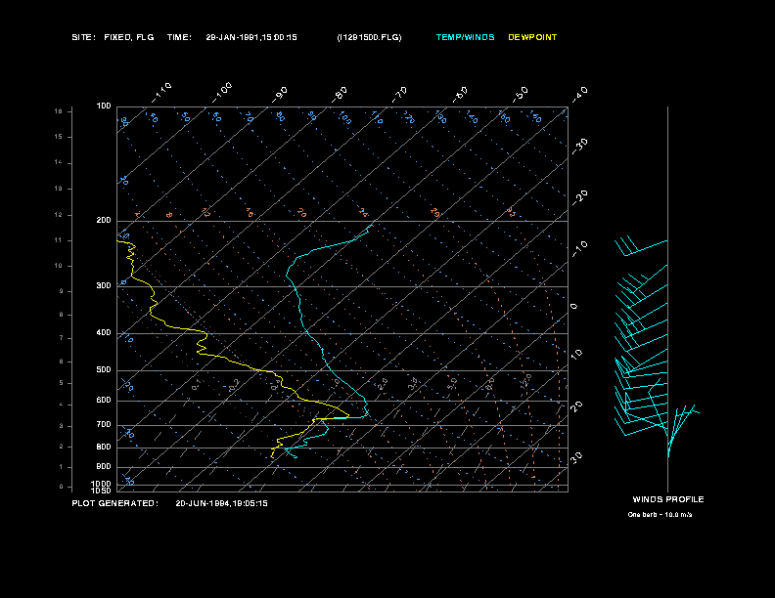The image size is (775, 598).
Task: Click the 7 km tick on altitude axis
Action: pos(62,338)
